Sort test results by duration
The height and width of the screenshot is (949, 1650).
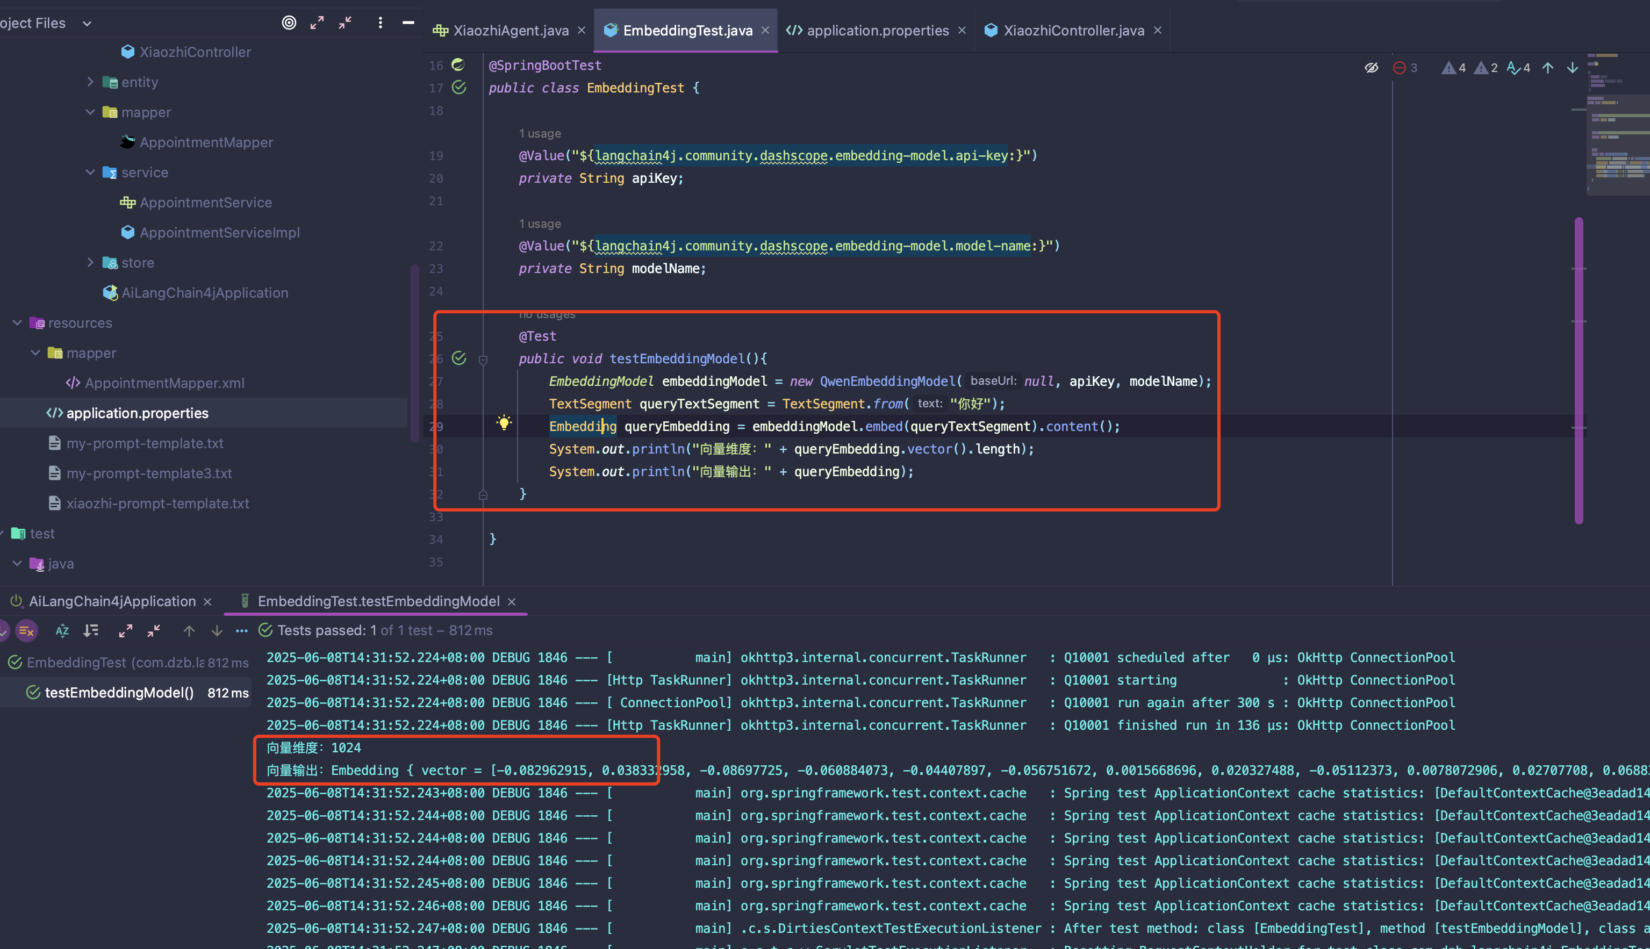click(x=91, y=630)
